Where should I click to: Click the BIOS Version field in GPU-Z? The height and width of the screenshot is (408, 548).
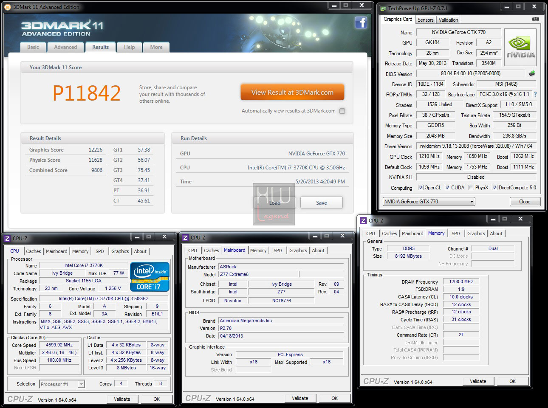coord(470,73)
